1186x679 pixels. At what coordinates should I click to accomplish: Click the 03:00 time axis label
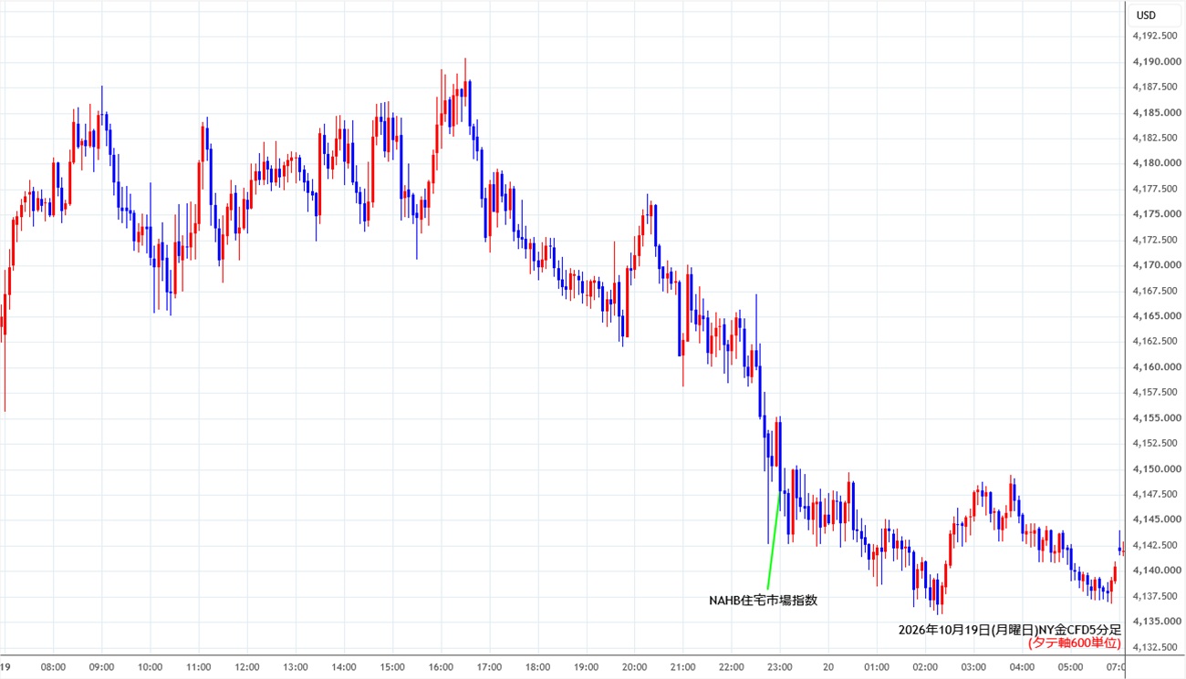pos(973,667)
